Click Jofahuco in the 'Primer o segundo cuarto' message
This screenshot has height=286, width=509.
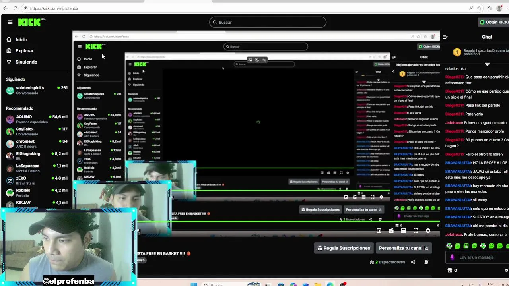click(x=454, y=123)
